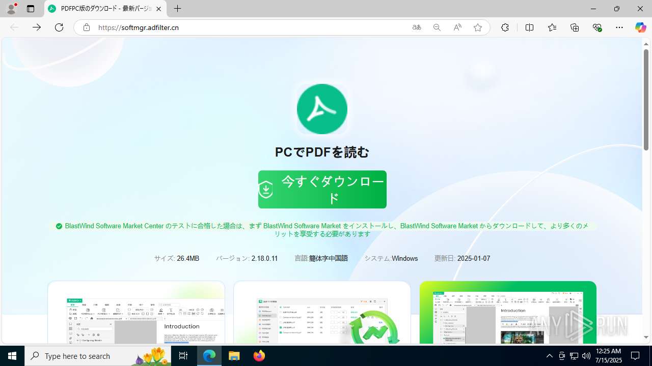Open the browser profile icon
The width and height of the screenshot is (652, 366).
11,9
